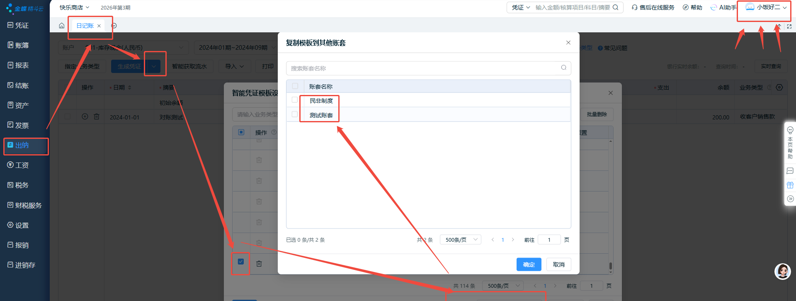Open the gift icon in the floating panel

click(x=790, y=185)
